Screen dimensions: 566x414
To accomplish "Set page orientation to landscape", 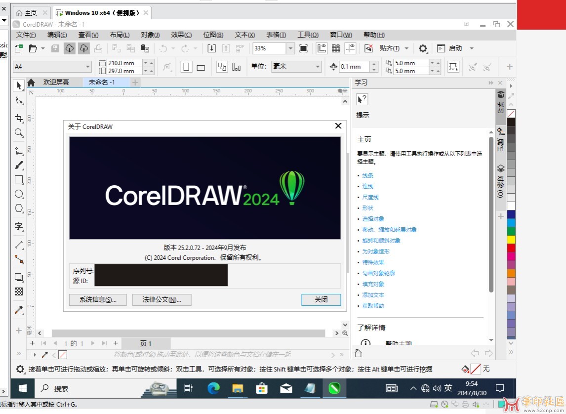I will pos(201,67).
